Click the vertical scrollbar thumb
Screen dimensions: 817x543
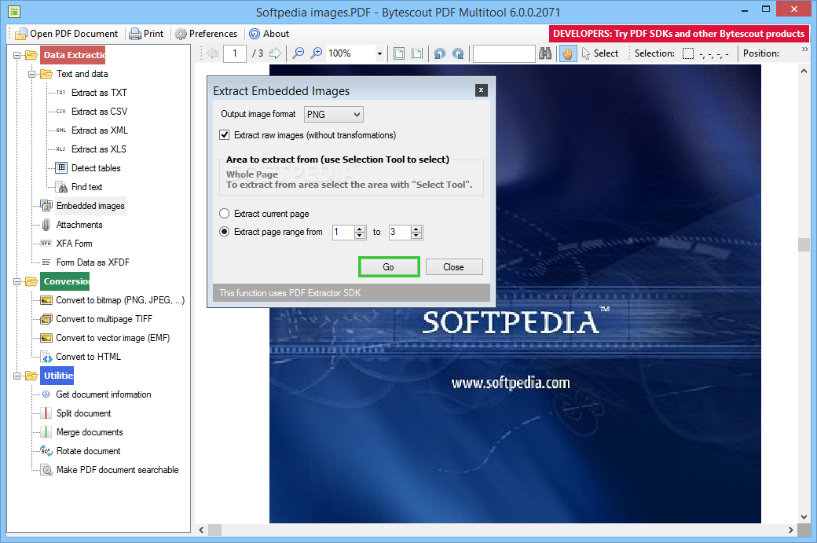804,245
